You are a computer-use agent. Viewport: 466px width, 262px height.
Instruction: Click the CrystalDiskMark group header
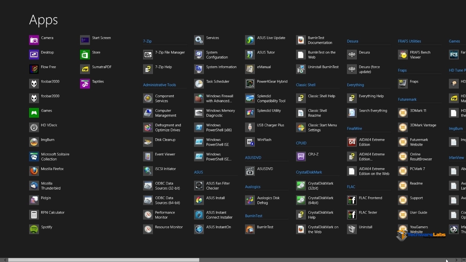pos(309,172)
